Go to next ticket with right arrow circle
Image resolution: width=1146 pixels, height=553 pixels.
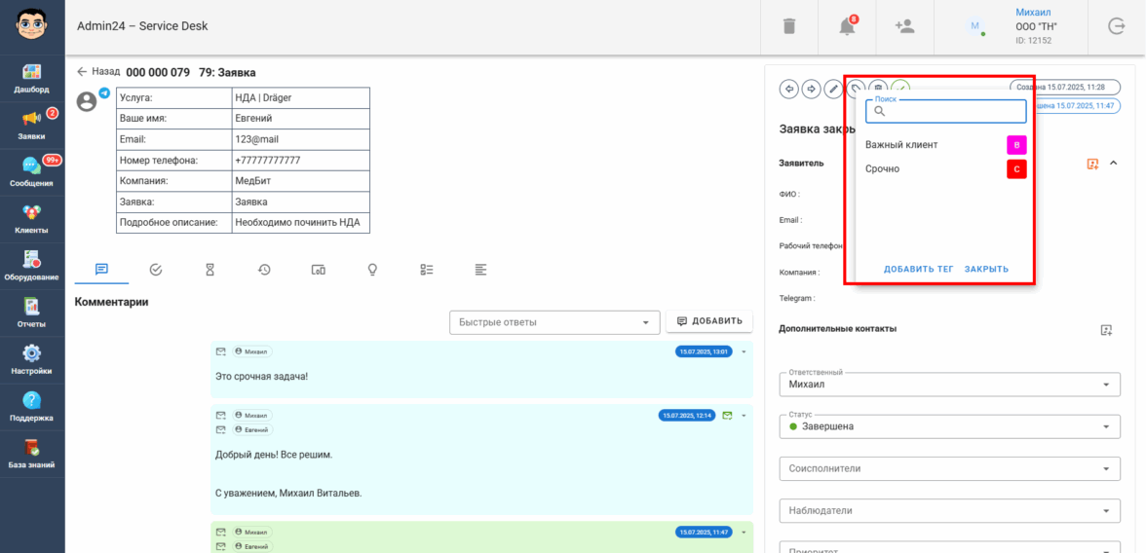pyautogui.click(x=811, y=89)
